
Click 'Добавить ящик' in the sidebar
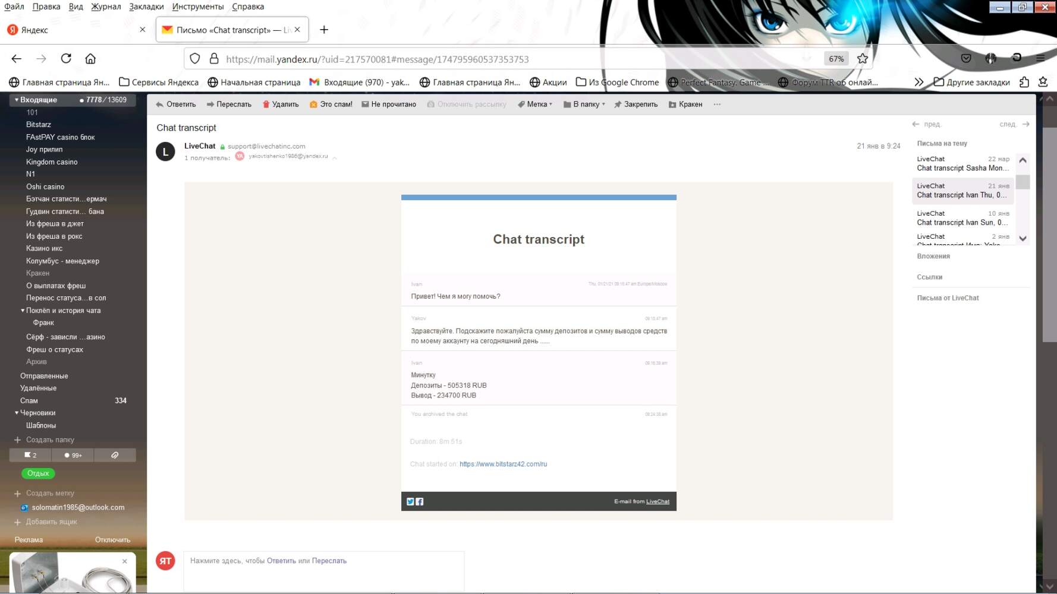[52, 522]
